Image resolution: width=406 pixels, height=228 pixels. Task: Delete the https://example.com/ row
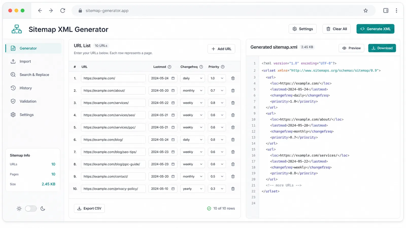(233, 78)
